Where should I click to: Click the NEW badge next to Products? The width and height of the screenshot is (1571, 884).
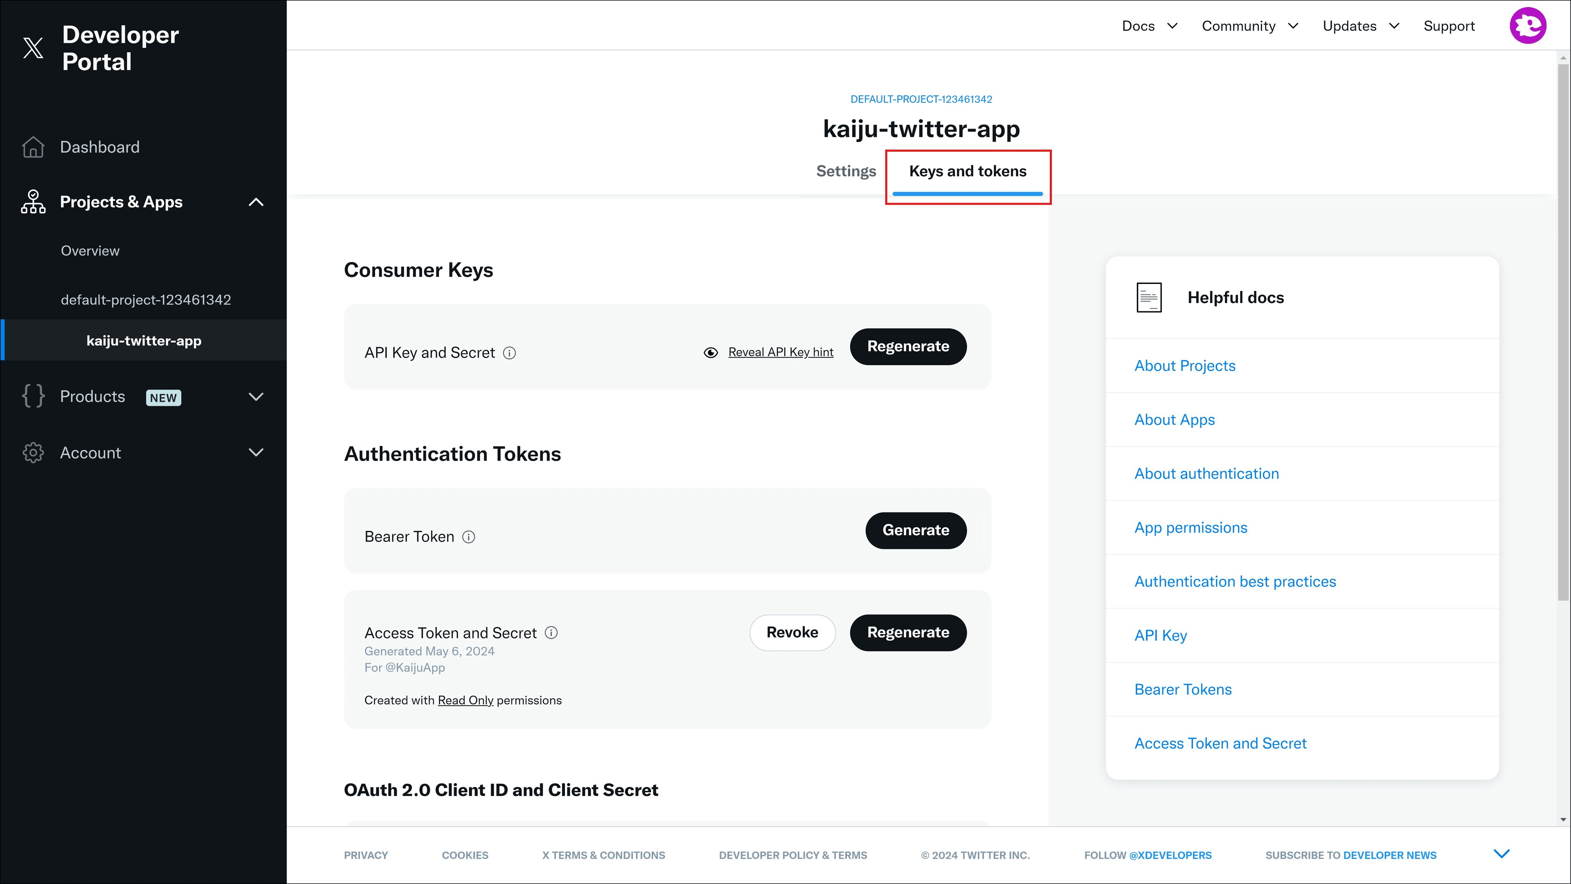tap(164, 398)
